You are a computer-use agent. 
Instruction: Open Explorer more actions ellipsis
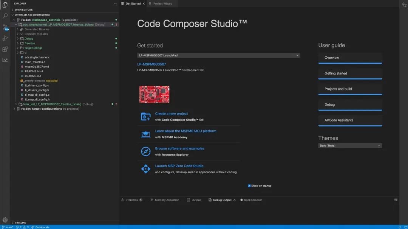(x=116, y=3)
